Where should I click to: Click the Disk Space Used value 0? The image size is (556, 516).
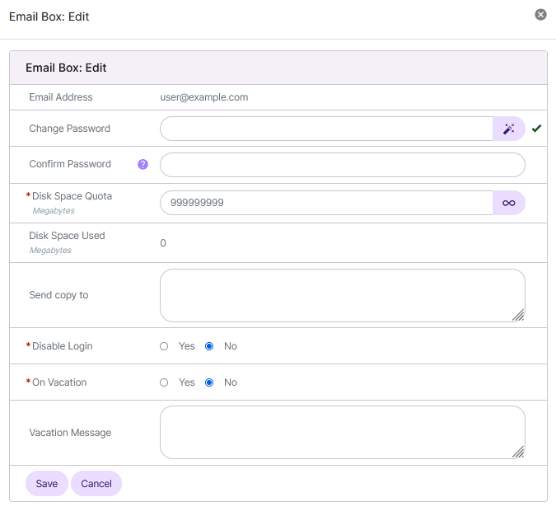(163, 243)
